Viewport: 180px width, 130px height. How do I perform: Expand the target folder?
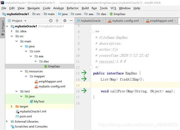click(x=12, y=107)
